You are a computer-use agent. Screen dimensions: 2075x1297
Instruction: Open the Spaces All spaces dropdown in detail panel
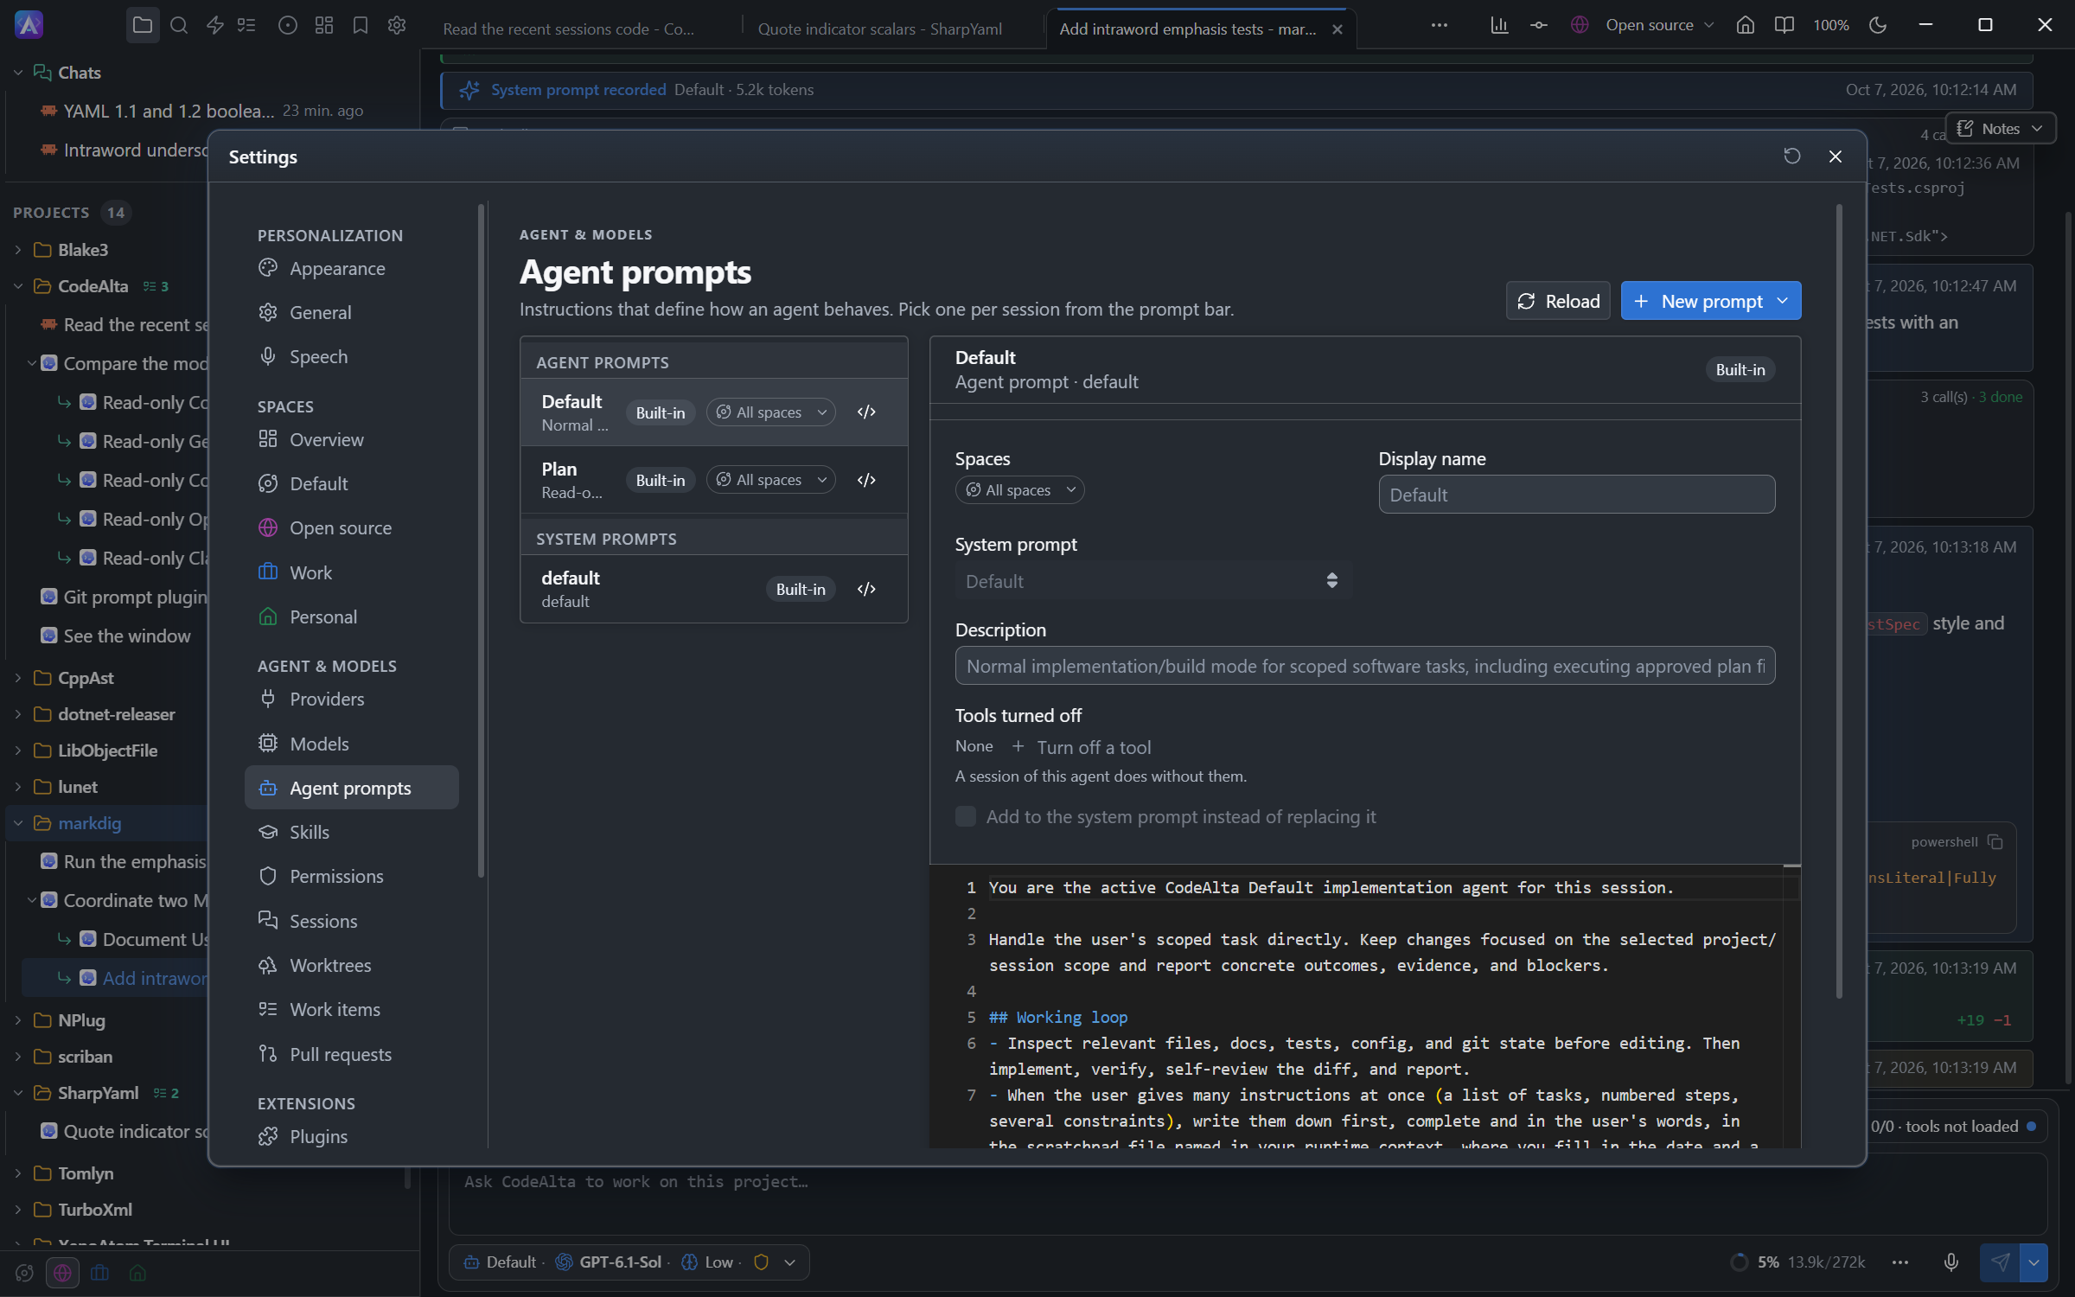tap(1019, 489)
